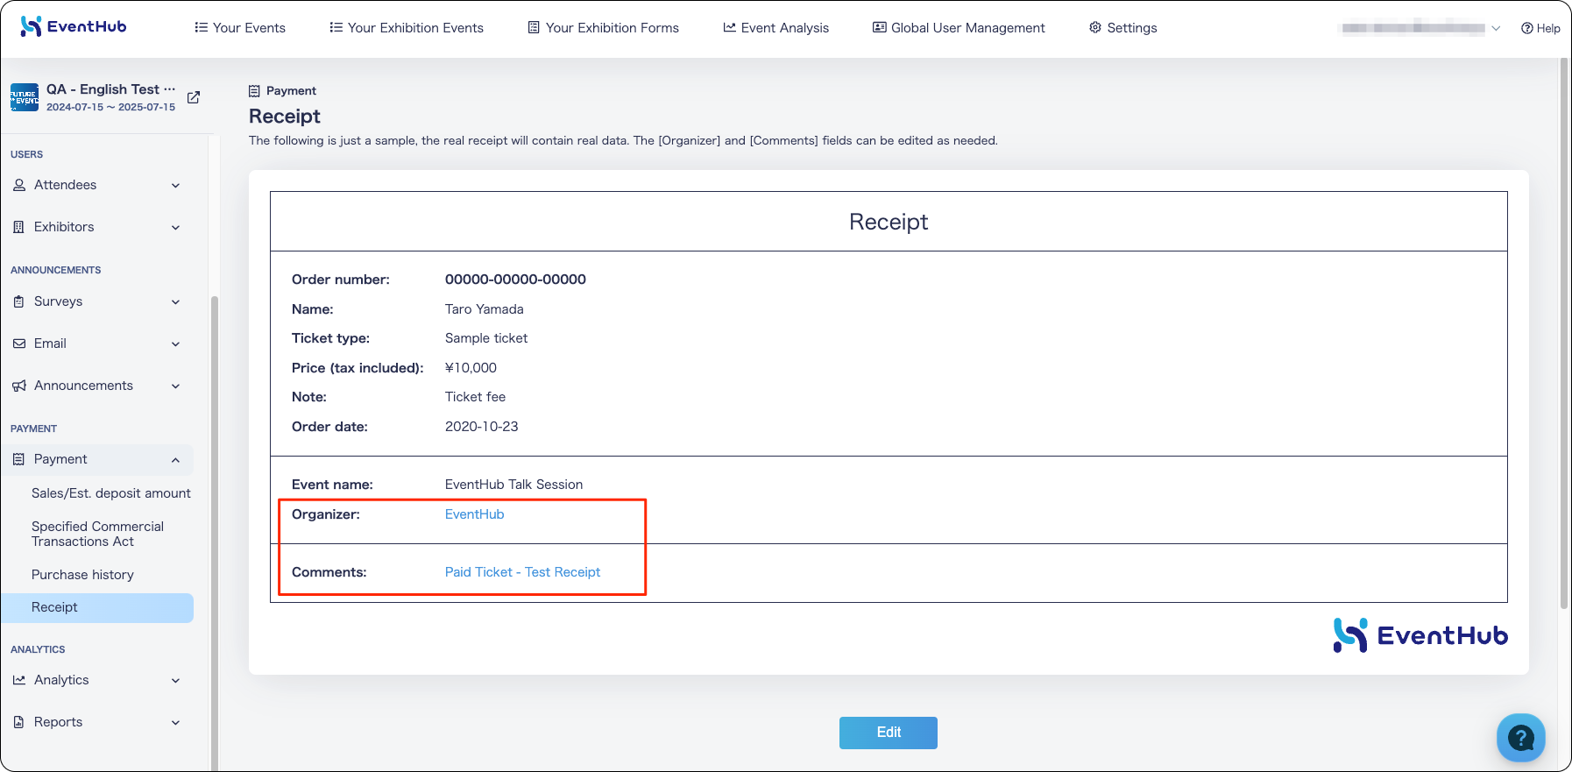Open Your Exhibition Events menu
The image size is (1572, 772).
[407, 28]
